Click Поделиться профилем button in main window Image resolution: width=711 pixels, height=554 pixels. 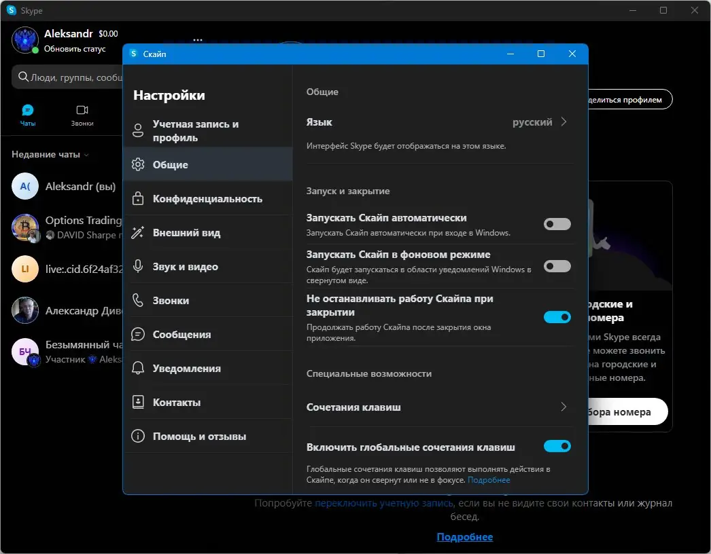coord(629,99)
